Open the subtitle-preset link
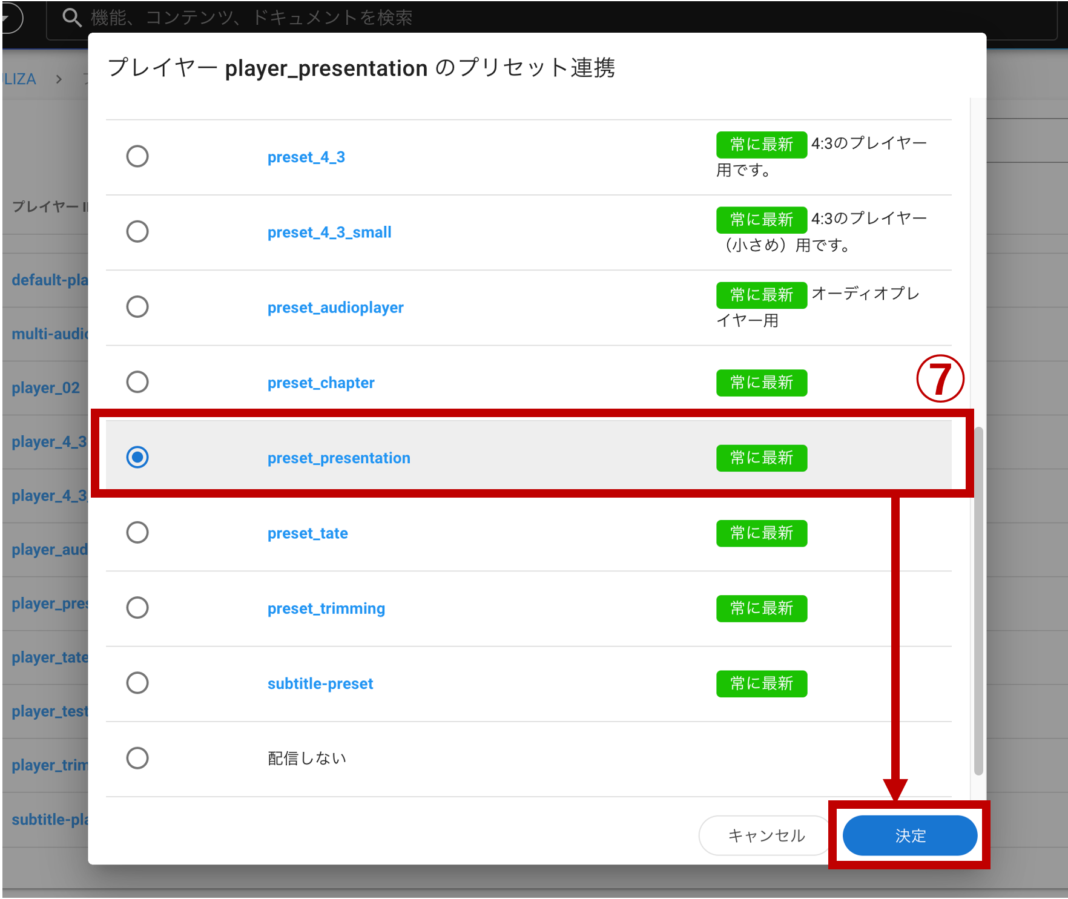Viewport: 1068px width, 899px height. (320, 683)
